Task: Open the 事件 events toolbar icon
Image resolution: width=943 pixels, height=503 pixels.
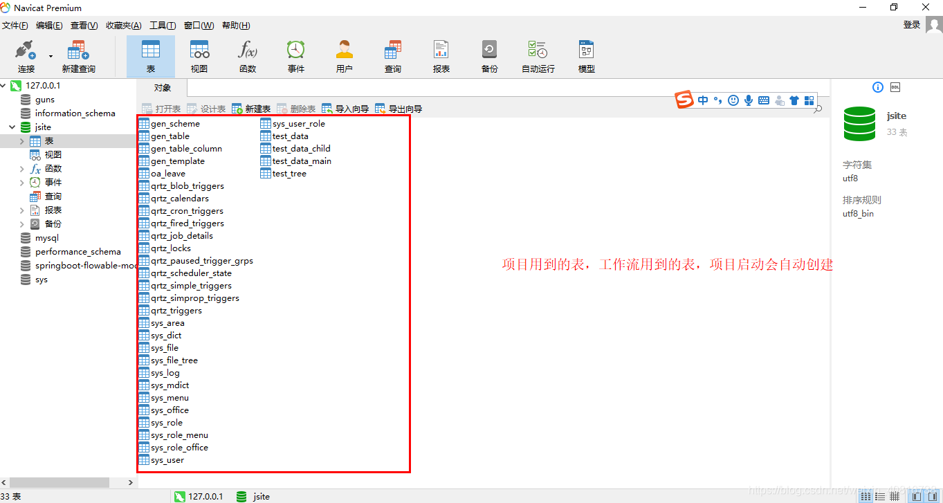Action: click(x=296, y=56)
